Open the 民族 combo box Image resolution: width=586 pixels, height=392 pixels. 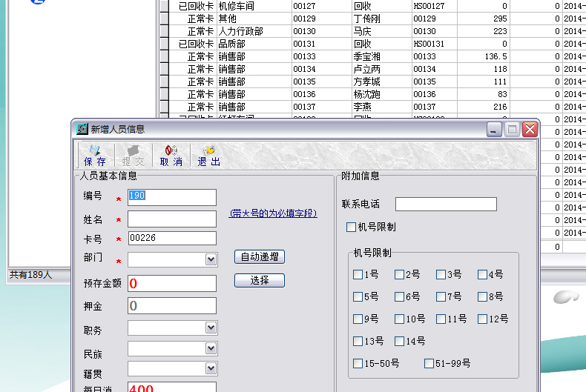point(211,348)
